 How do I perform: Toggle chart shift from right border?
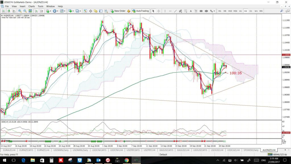41,11
